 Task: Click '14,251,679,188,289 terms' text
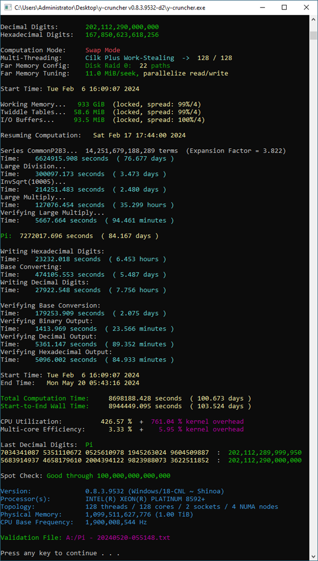pos(134,151)
